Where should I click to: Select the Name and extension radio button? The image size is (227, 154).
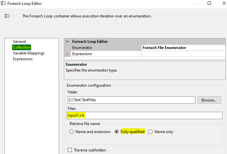[x=72, y=132]
